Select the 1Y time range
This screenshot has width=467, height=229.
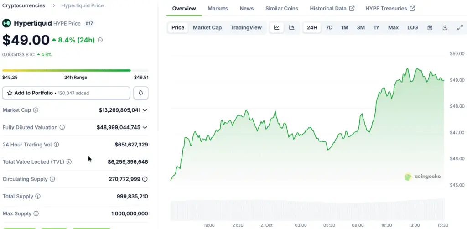click(x=376, y=27)
